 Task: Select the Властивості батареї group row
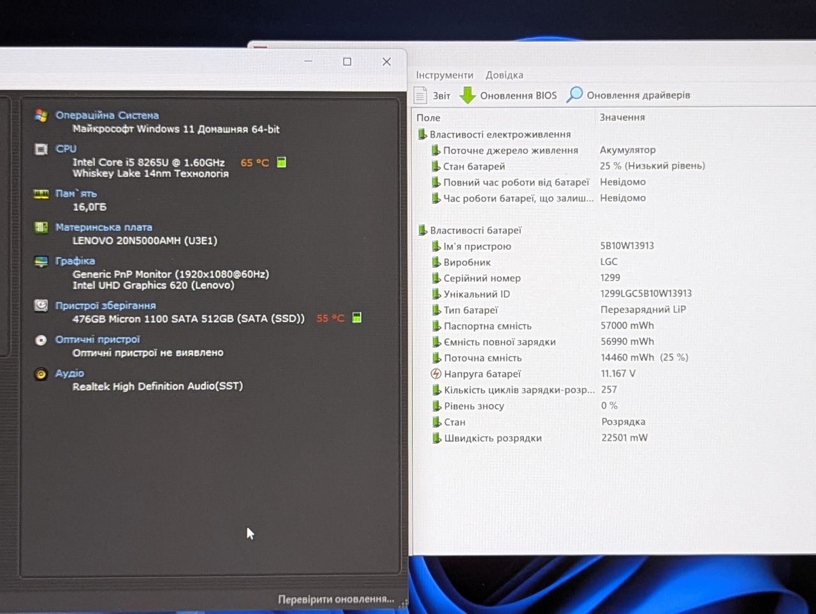(476, 230)
